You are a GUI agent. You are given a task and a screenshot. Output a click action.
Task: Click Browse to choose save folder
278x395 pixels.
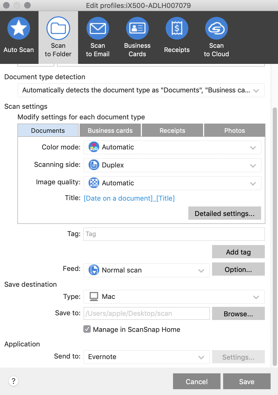(x=238, y=314)
